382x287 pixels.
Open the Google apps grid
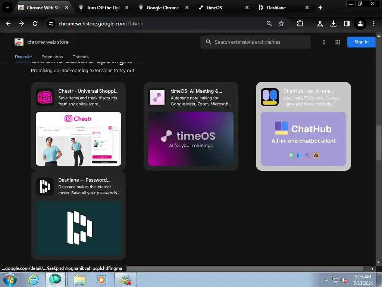click(x=338, y=42)
